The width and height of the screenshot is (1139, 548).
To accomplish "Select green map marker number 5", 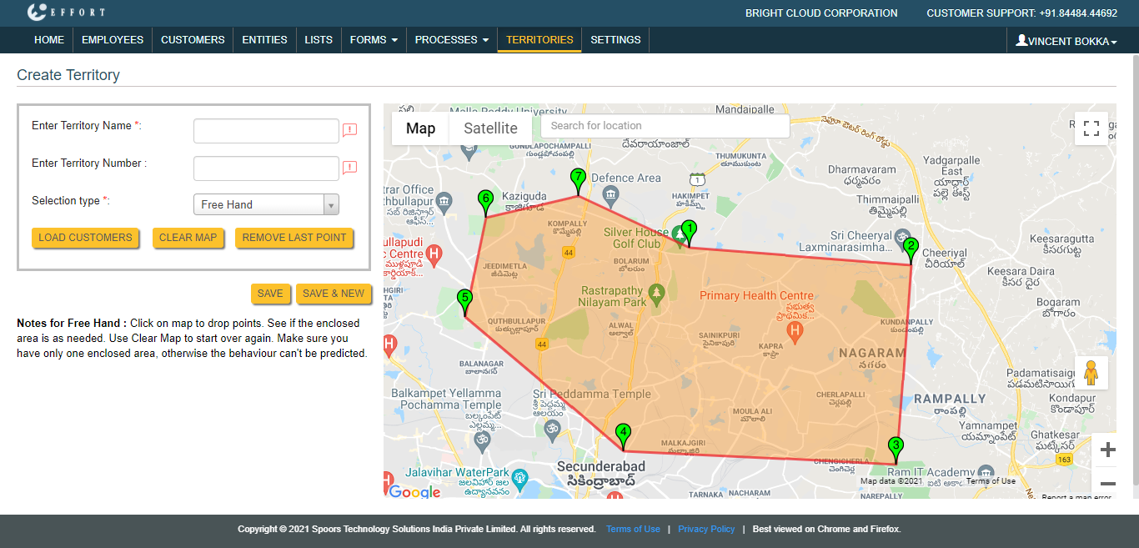I will coord(464,299).
